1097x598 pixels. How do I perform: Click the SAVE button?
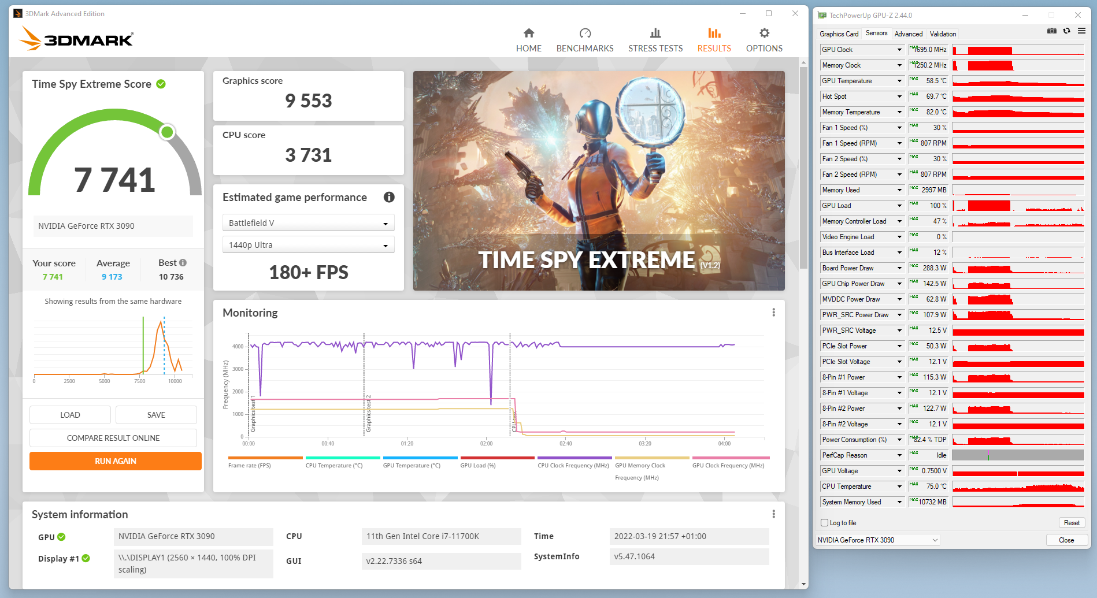tap(156, 415)
